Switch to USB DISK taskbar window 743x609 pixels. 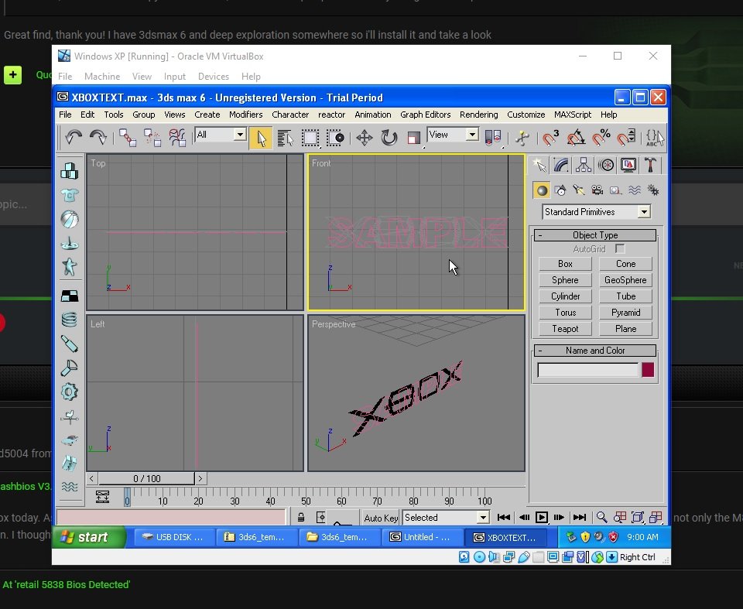pos(174,537)
